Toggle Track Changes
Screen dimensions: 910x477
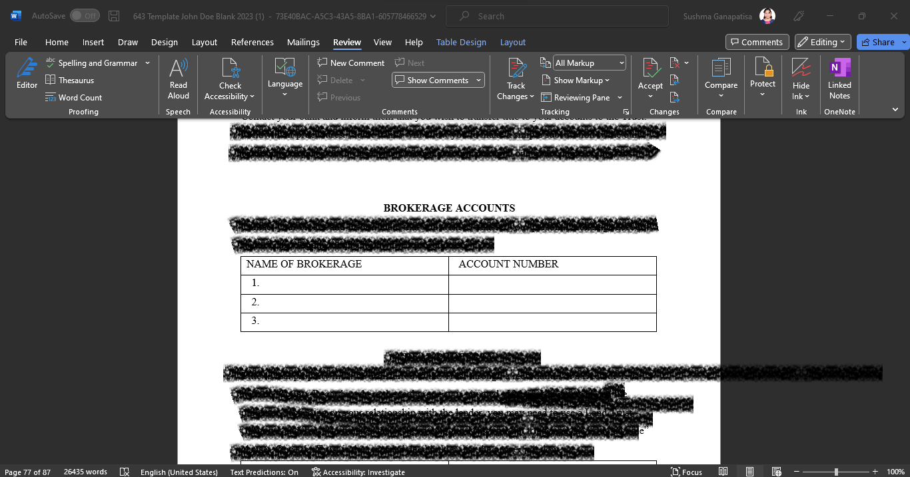pos(516,78)
